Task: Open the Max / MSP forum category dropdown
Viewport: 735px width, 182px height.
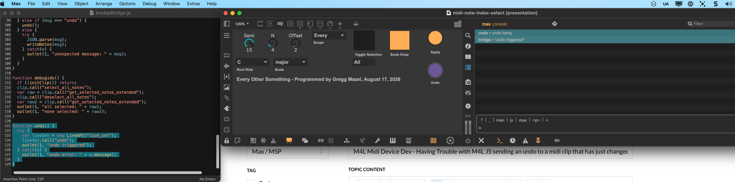Action: click(288, 151)
